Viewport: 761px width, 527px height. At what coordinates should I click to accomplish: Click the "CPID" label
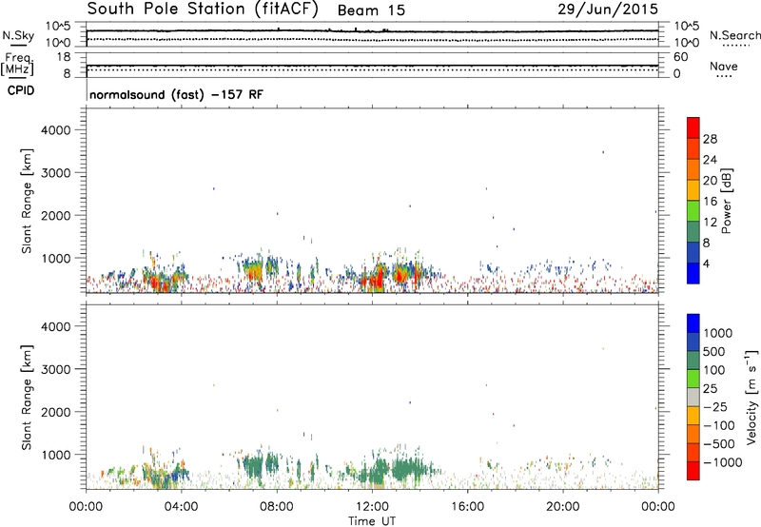click(x=21, y=90)
